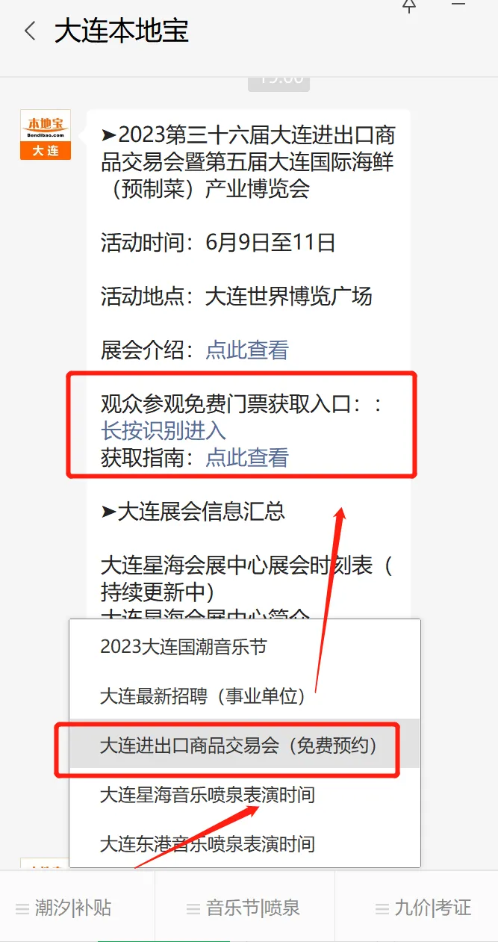Tap hamburger icon beside 潮汐|补贴
Image resolution: width=498 pixels, height=942 pixels.
coord(23,909)
